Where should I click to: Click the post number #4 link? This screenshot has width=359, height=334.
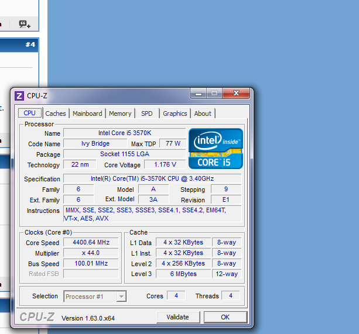pos(30,44)
